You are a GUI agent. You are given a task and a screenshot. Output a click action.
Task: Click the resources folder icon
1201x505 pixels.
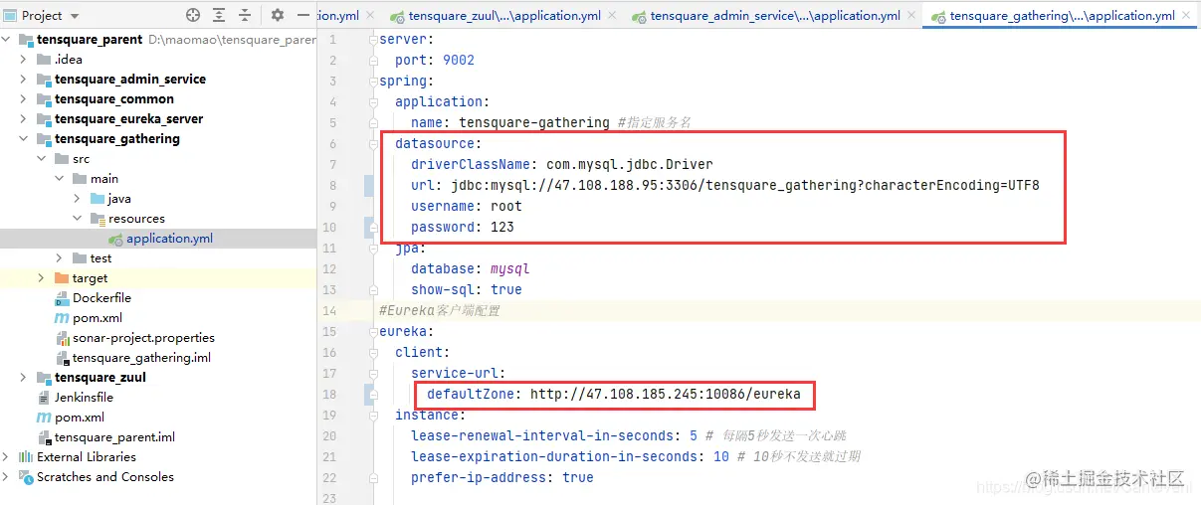tap(98, 219)
